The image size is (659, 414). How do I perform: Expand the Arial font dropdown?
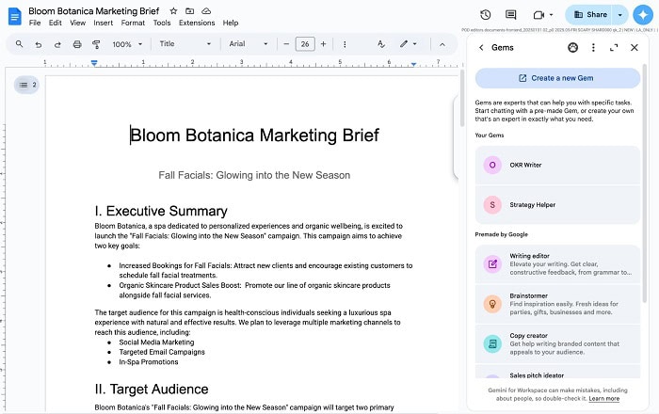coord(249,44)
